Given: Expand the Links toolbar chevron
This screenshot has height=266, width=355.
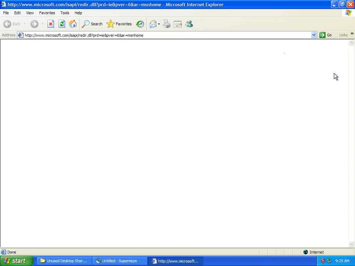Looking at the screenshot, I should click(x=352, y=34).
